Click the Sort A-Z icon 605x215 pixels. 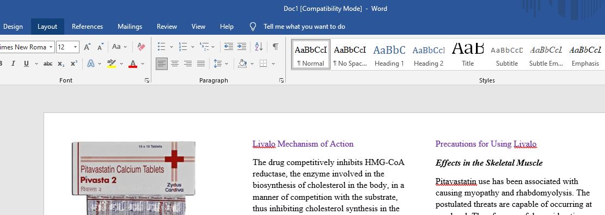[259, 47]
